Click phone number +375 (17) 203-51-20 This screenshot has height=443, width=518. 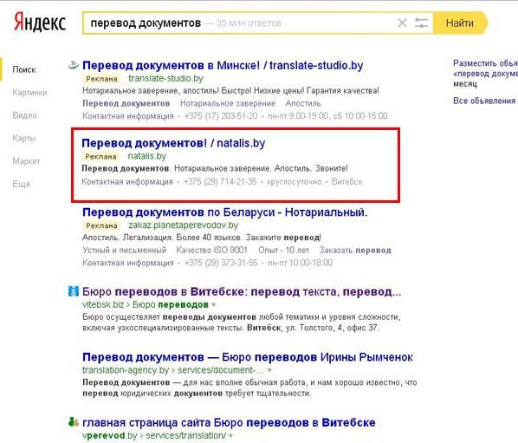[221, 116]
